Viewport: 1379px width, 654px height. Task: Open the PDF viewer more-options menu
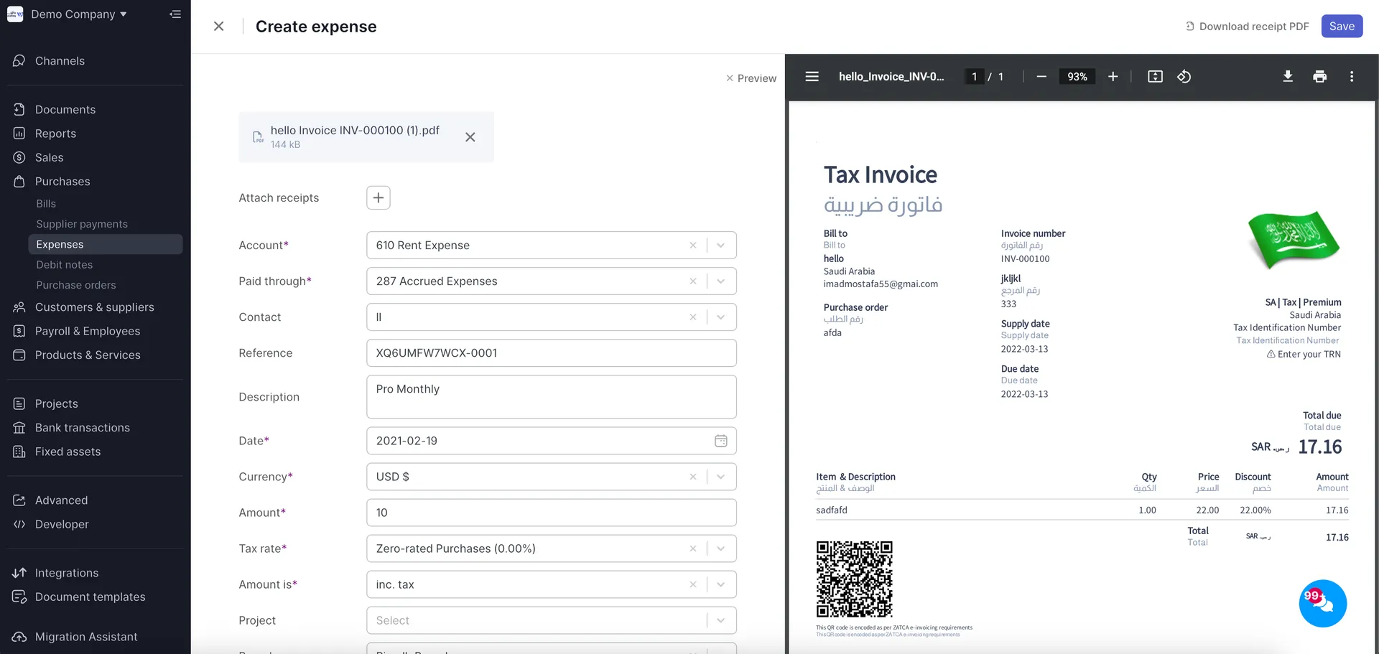(x=1352, y=77)
